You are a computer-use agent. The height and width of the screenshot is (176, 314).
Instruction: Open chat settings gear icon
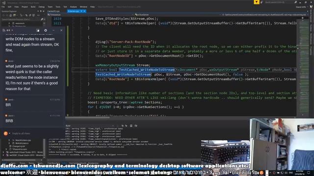[x=46, y=30]
